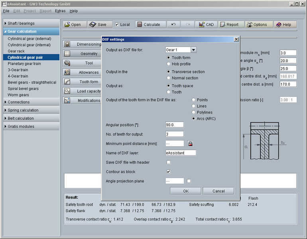
Task: Click the Angular position input field
Action: pyautogui.click(x=174, y=125)
